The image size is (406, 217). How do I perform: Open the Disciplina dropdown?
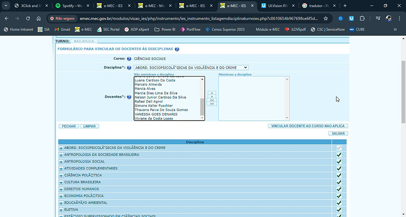(x=191, y=67)
